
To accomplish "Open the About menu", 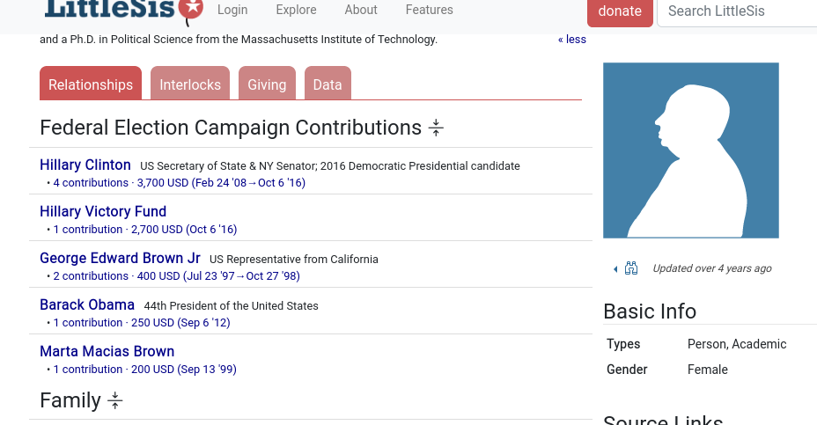I will 361,10.
